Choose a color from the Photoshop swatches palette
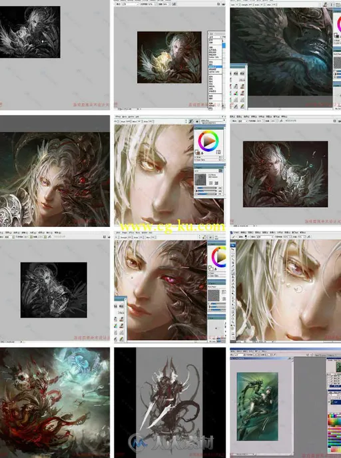 tap(334, 434)
